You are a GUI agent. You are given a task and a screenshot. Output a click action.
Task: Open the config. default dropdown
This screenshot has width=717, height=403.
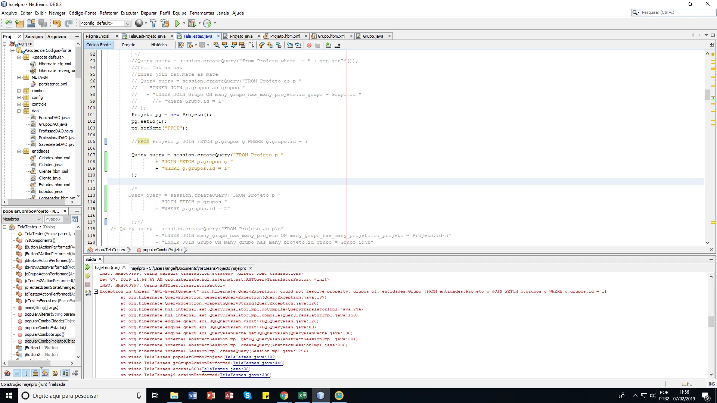pyautogui.click(x=127, y=24)
